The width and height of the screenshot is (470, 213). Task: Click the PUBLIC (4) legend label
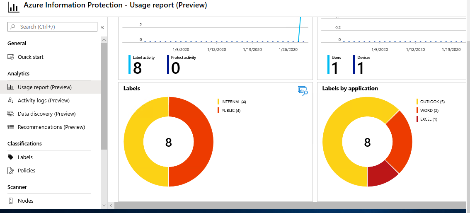click(231, 111)
